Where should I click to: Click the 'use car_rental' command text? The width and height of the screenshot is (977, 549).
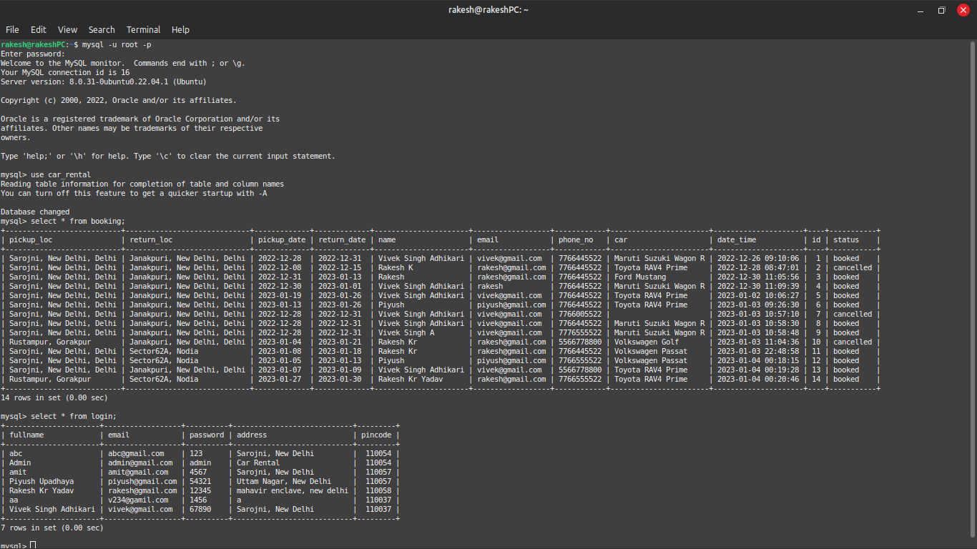[61, 174]
